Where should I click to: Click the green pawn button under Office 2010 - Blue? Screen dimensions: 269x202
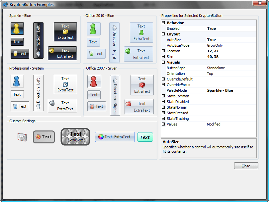tap(93, 29)
